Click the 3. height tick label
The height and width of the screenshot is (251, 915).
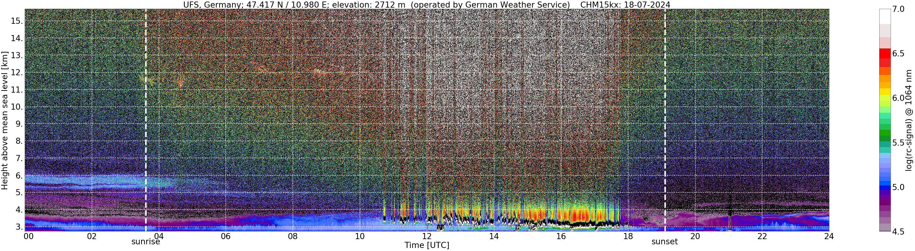click(19, 227)
